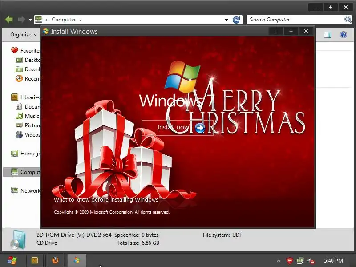Open Documents library in sidebar
356x267 pixels.
pos(28,106)
